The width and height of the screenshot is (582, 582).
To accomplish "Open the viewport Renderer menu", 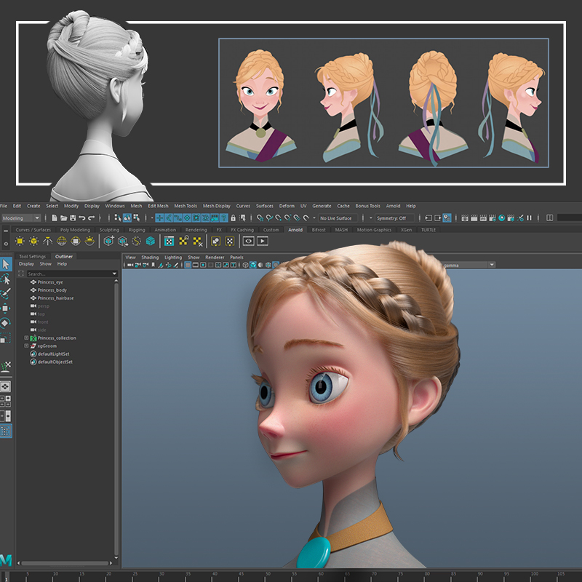I will pos(215,258).
